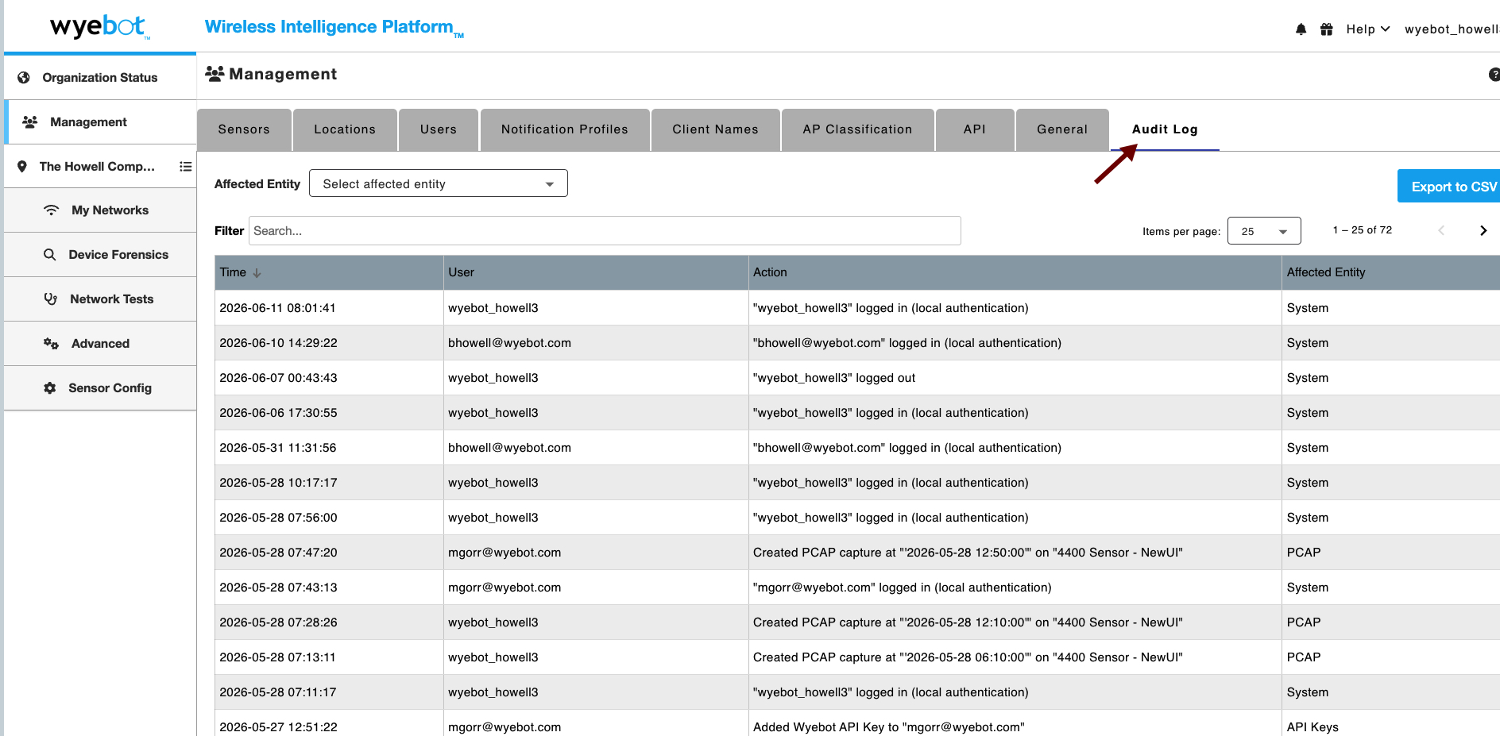Click time 2026-05-31 11:31:56
1500x736 pixels.
point(278,448)
